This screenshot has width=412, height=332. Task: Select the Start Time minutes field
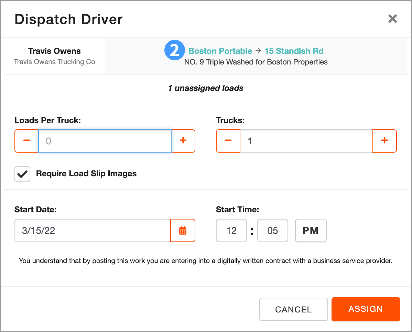(273, 230)
